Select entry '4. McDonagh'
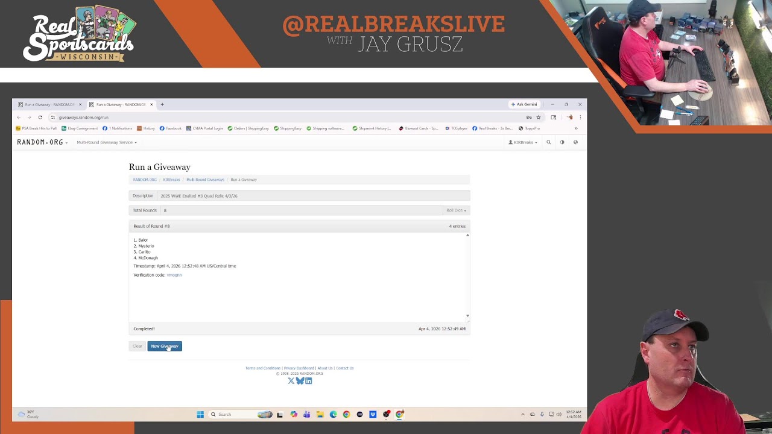 click(x=145, y=258)
